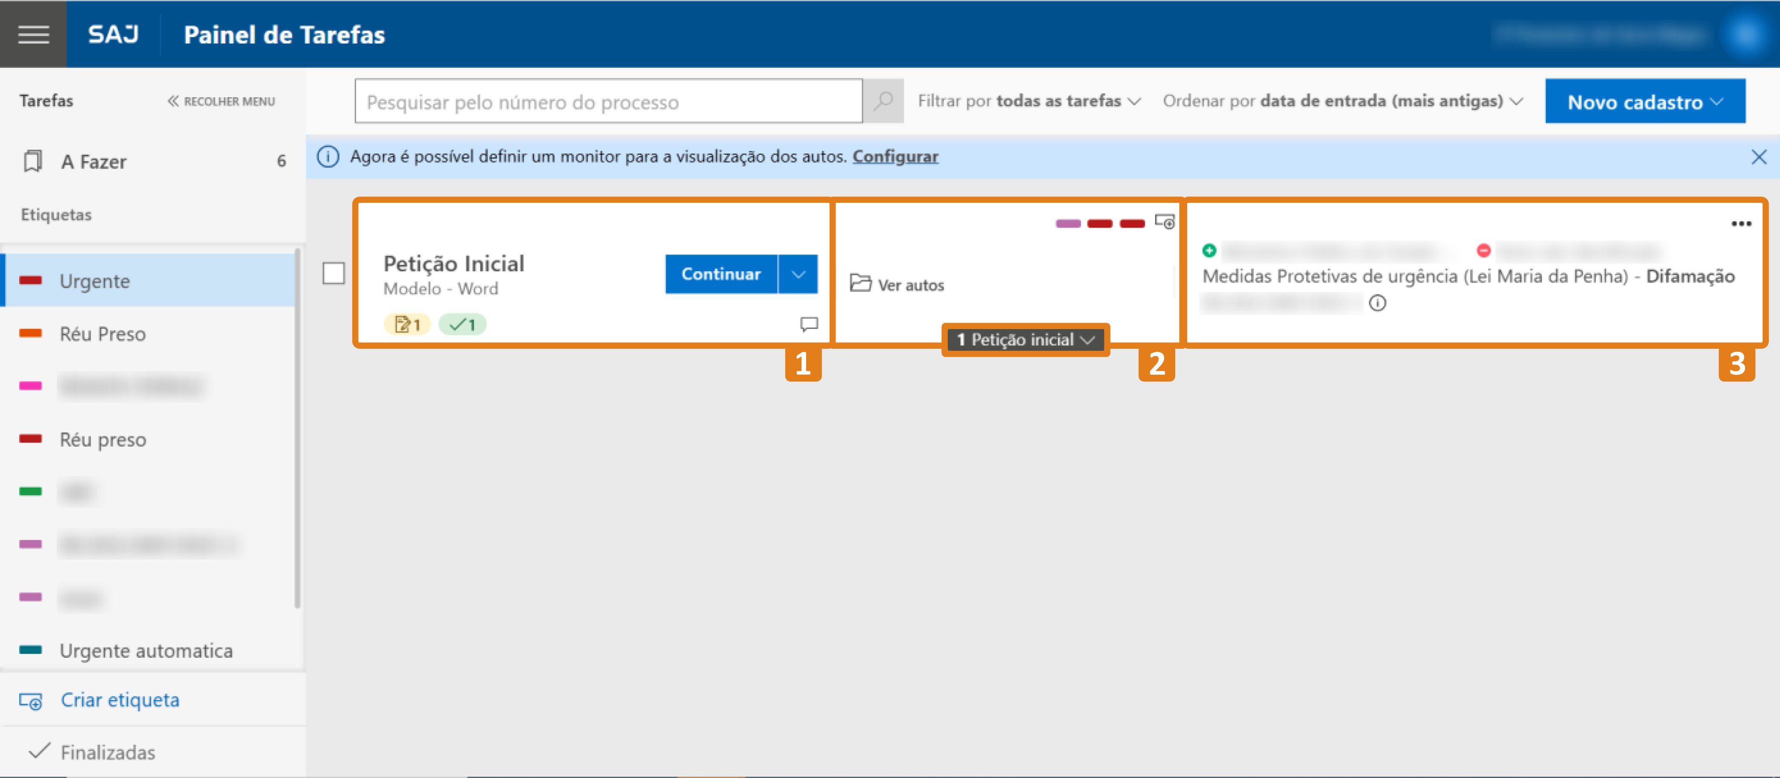
Task: Select the orange Réu Preso label
Action: (102, 334)
